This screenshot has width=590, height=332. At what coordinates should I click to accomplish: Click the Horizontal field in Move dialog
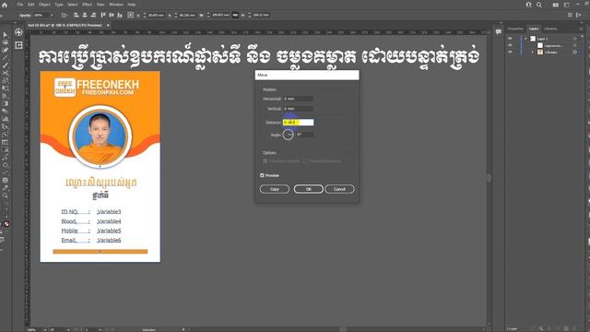click(x=298, y=99)
